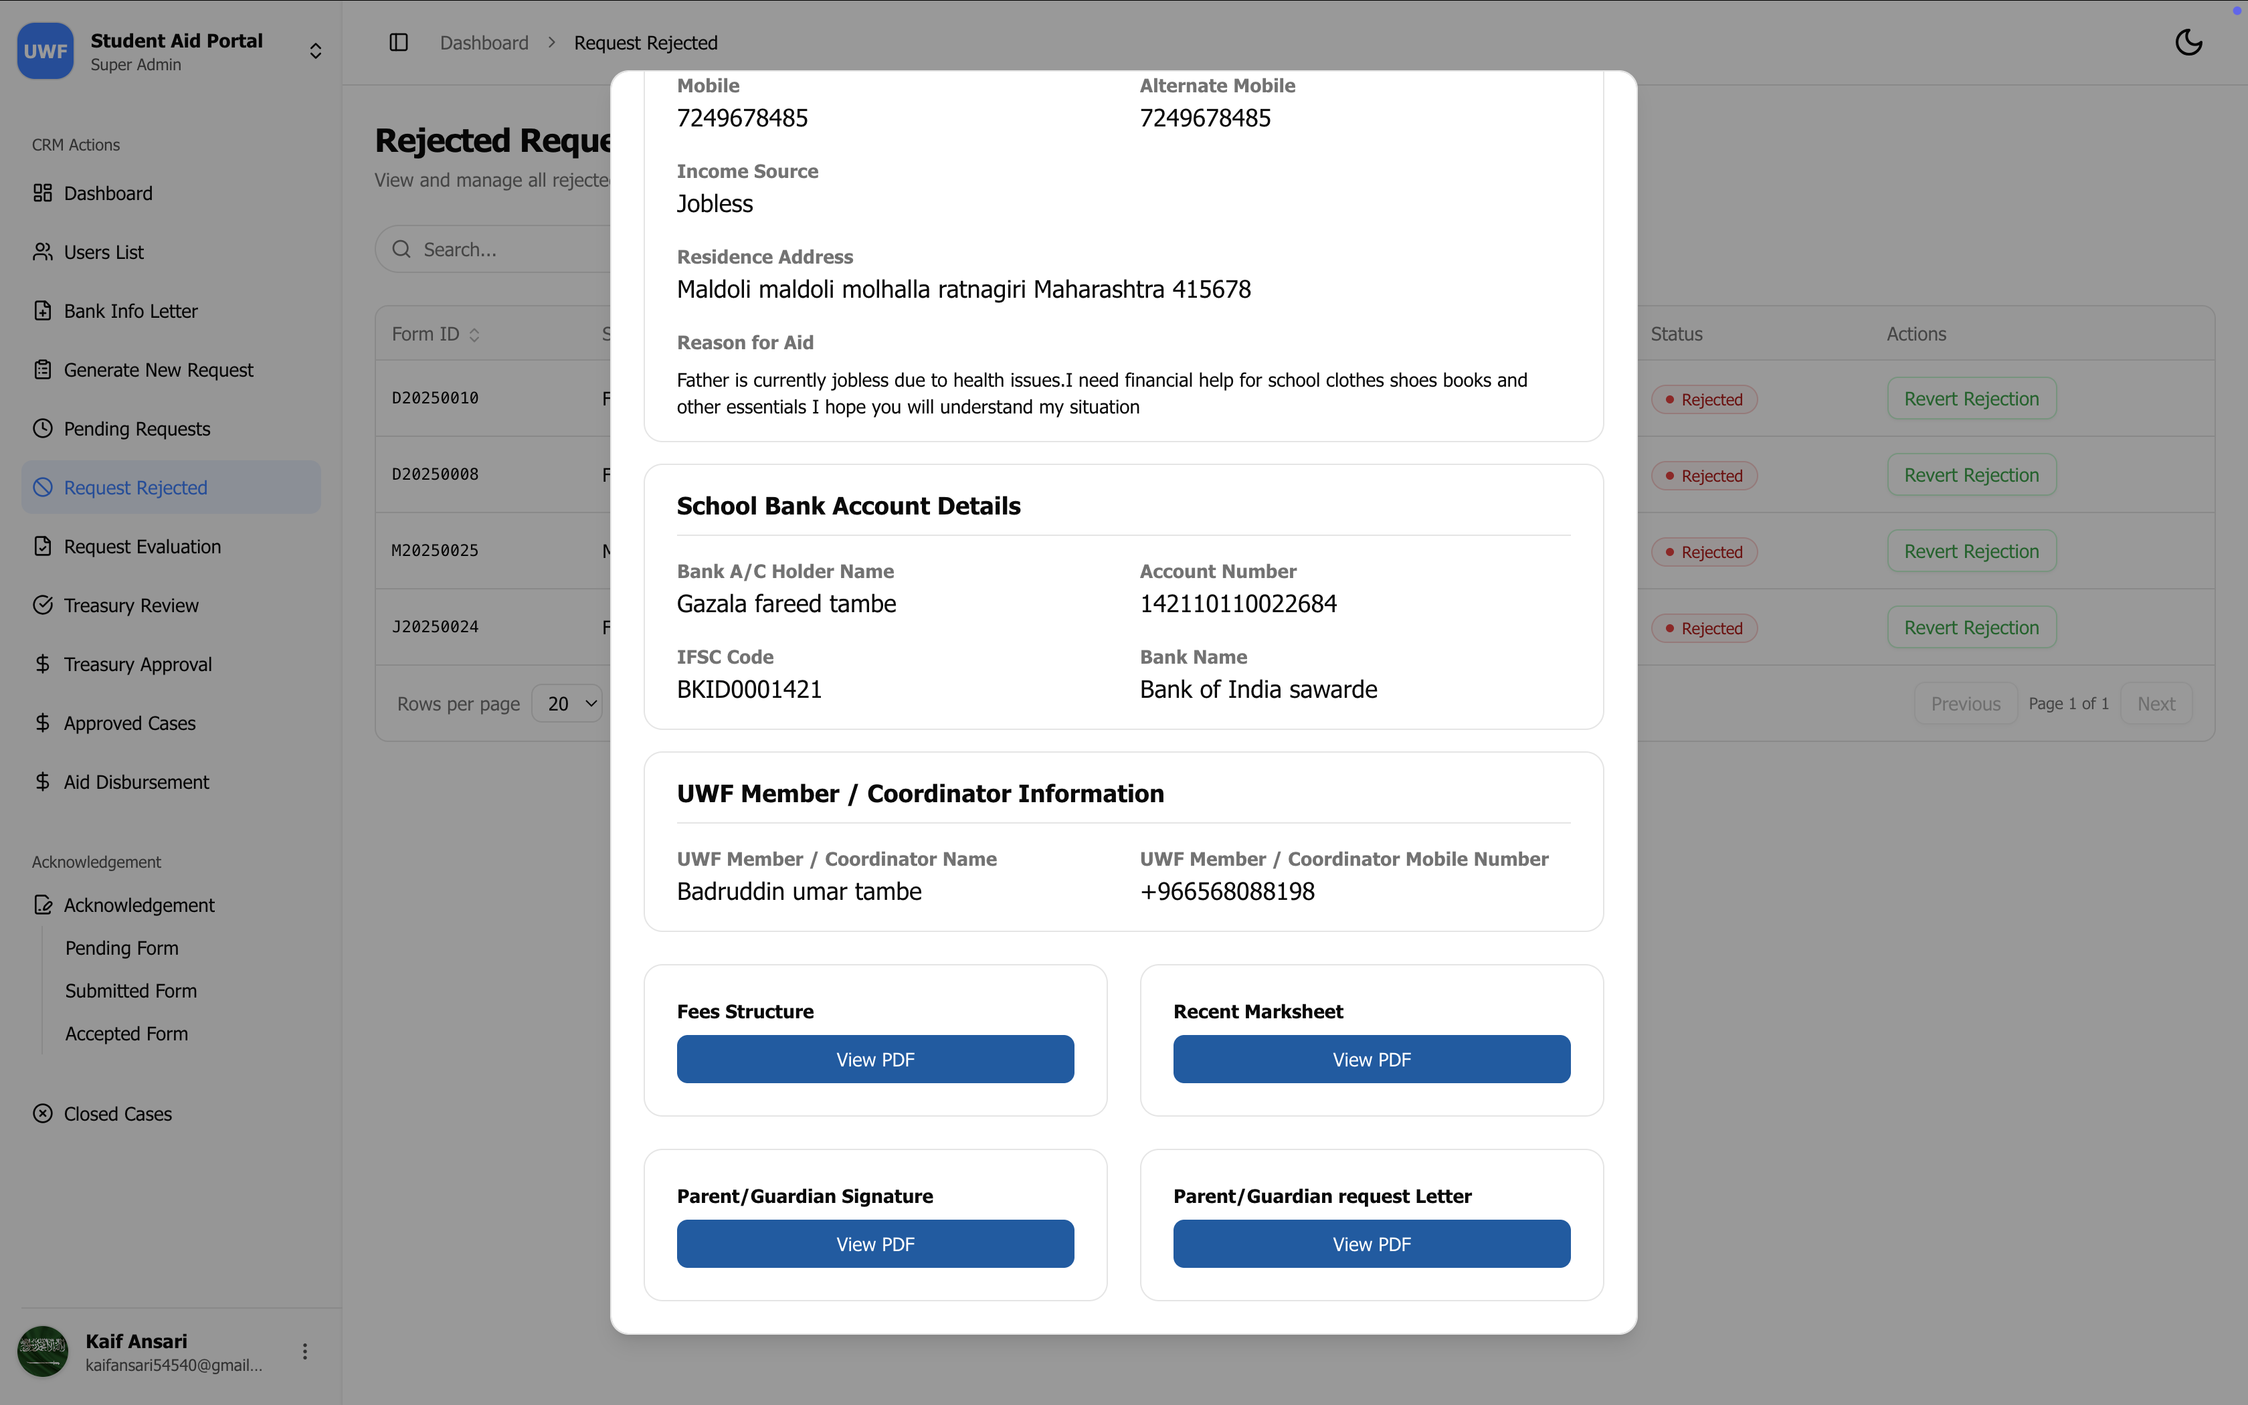Click Kaif Ansari profile avatar
The width and height of the screenshot is (2248, 1405).
(x=43, y=1351)
